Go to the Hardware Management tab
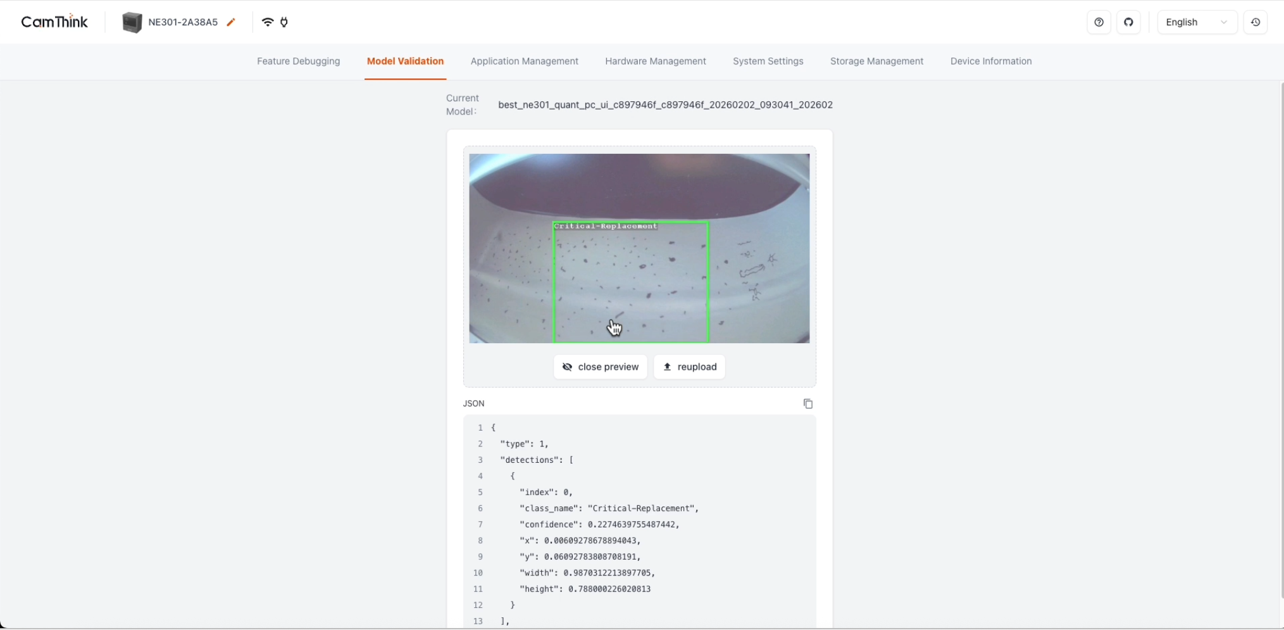The width and height of the screenshot is (1284, 630). (x=655, y=61)
